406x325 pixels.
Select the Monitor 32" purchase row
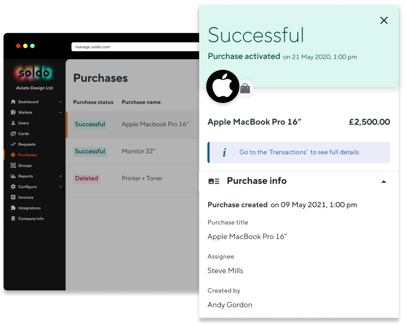click(x=133, y=151)
